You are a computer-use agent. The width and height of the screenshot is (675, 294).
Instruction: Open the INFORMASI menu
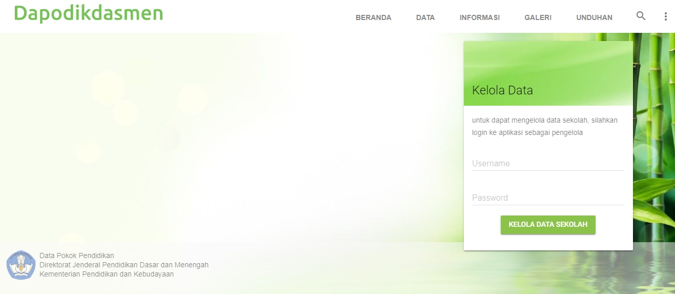click(480, 17)
